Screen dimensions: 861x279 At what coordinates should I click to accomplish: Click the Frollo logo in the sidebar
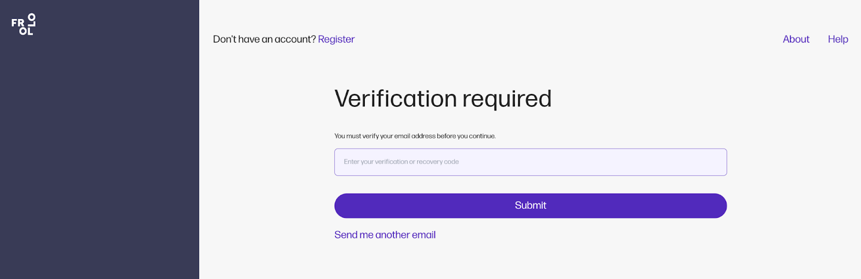pyautogui.click(x=24, y=25)
